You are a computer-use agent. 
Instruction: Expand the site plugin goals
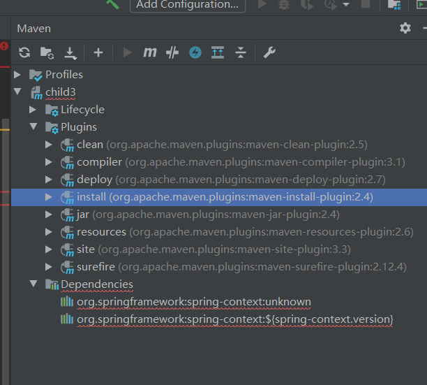pyautogui.click(x=49, y=249)
